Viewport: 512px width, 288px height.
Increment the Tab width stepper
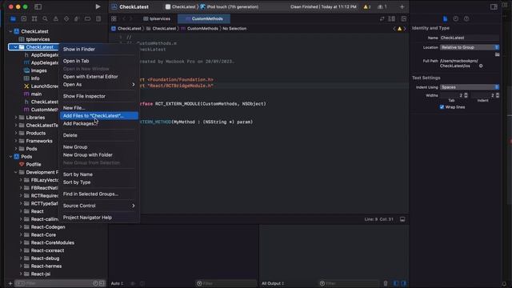point(466,94)
